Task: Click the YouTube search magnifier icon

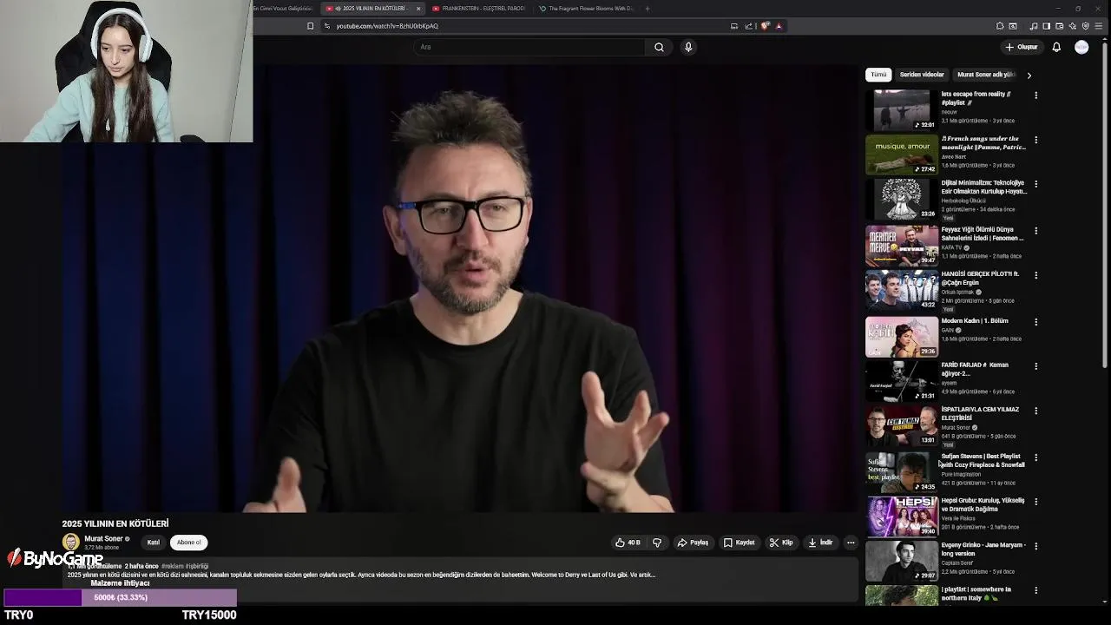Action: [659, 47]
